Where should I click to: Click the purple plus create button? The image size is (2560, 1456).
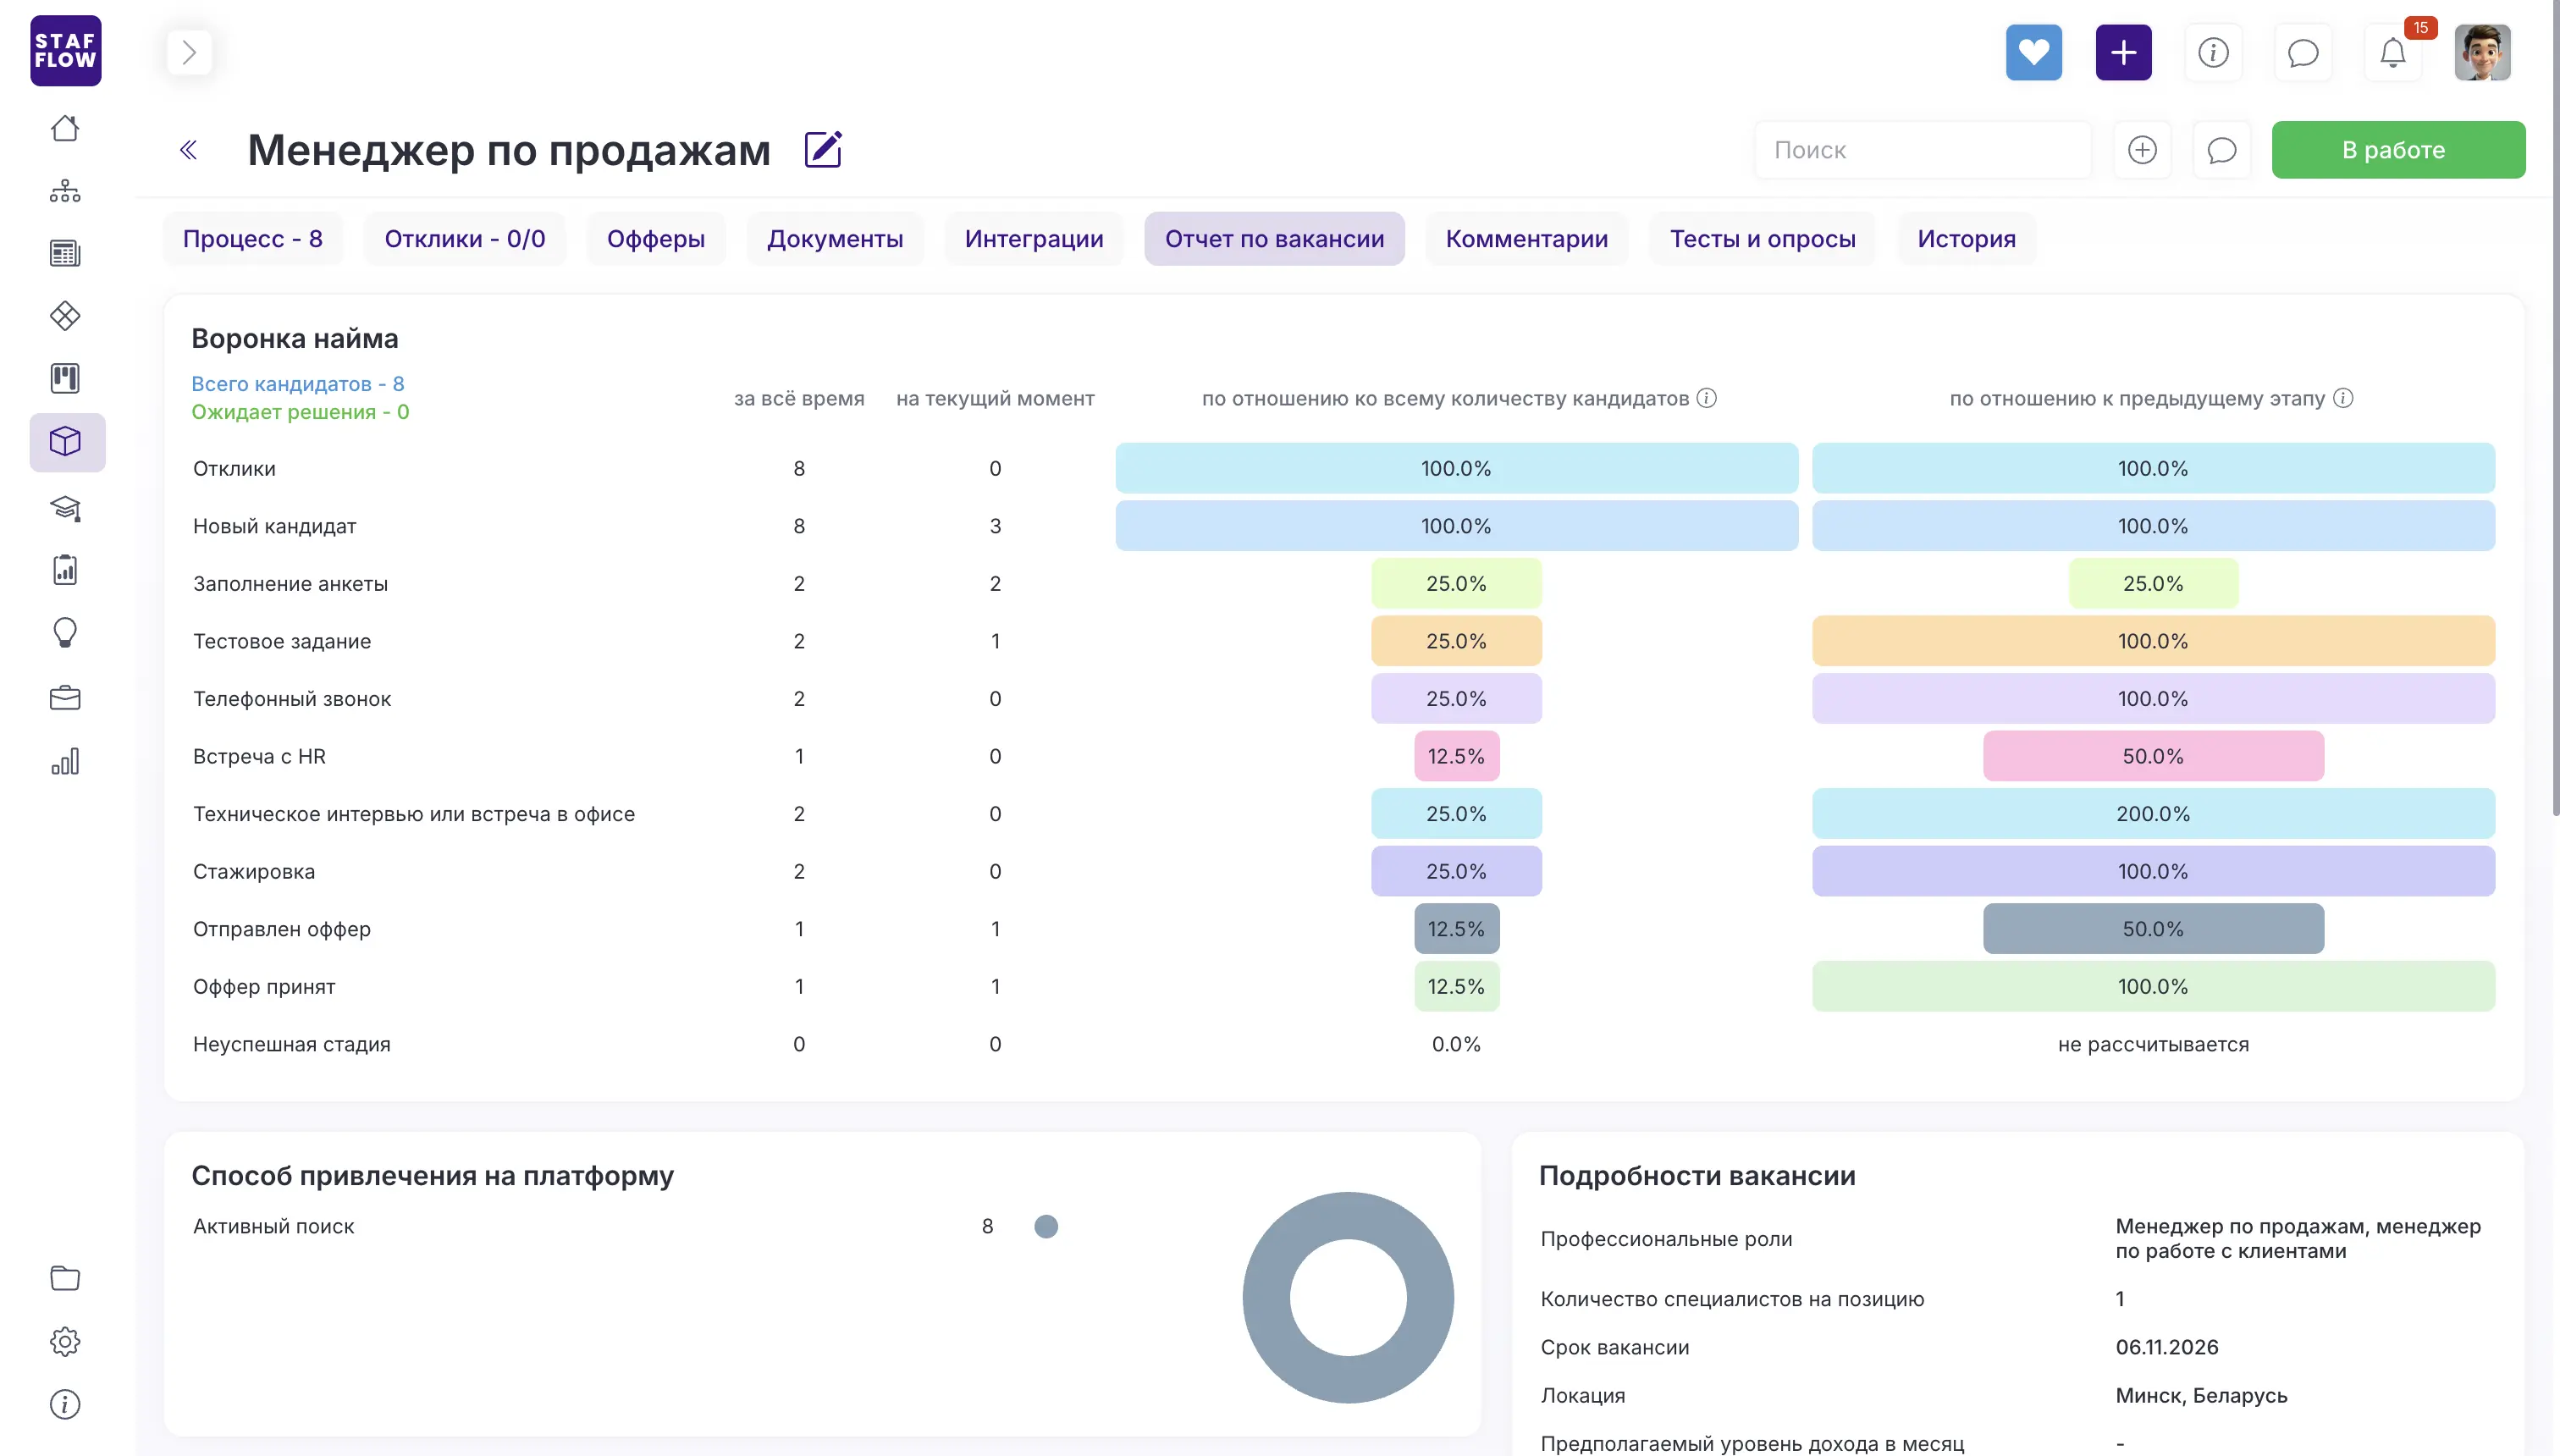click(2123, 52)
